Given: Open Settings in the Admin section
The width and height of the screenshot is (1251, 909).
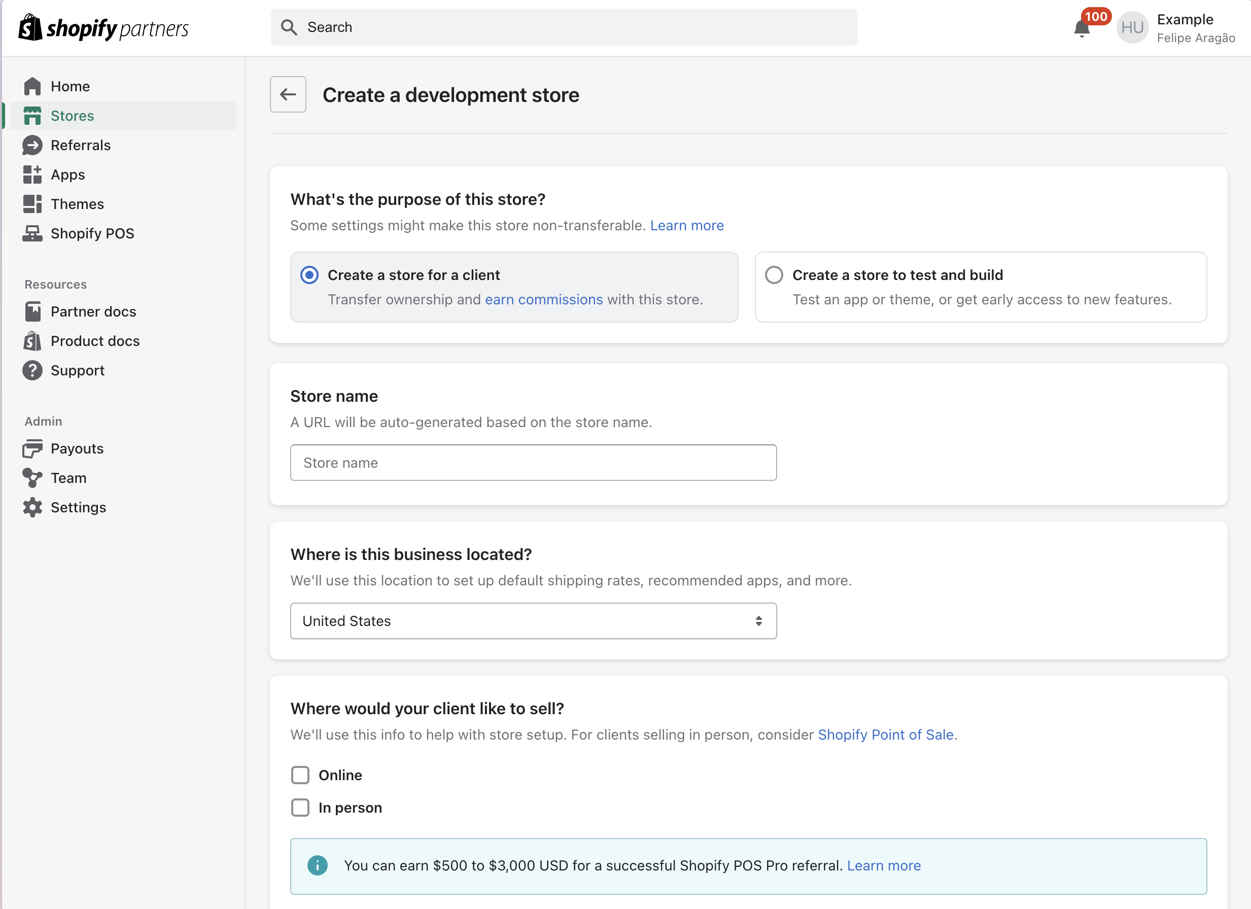Looking at the screenshot, I should click(x=123, y=507).
